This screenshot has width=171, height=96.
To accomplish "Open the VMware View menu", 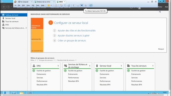I will pyautogui.click(x=28, y=5).
